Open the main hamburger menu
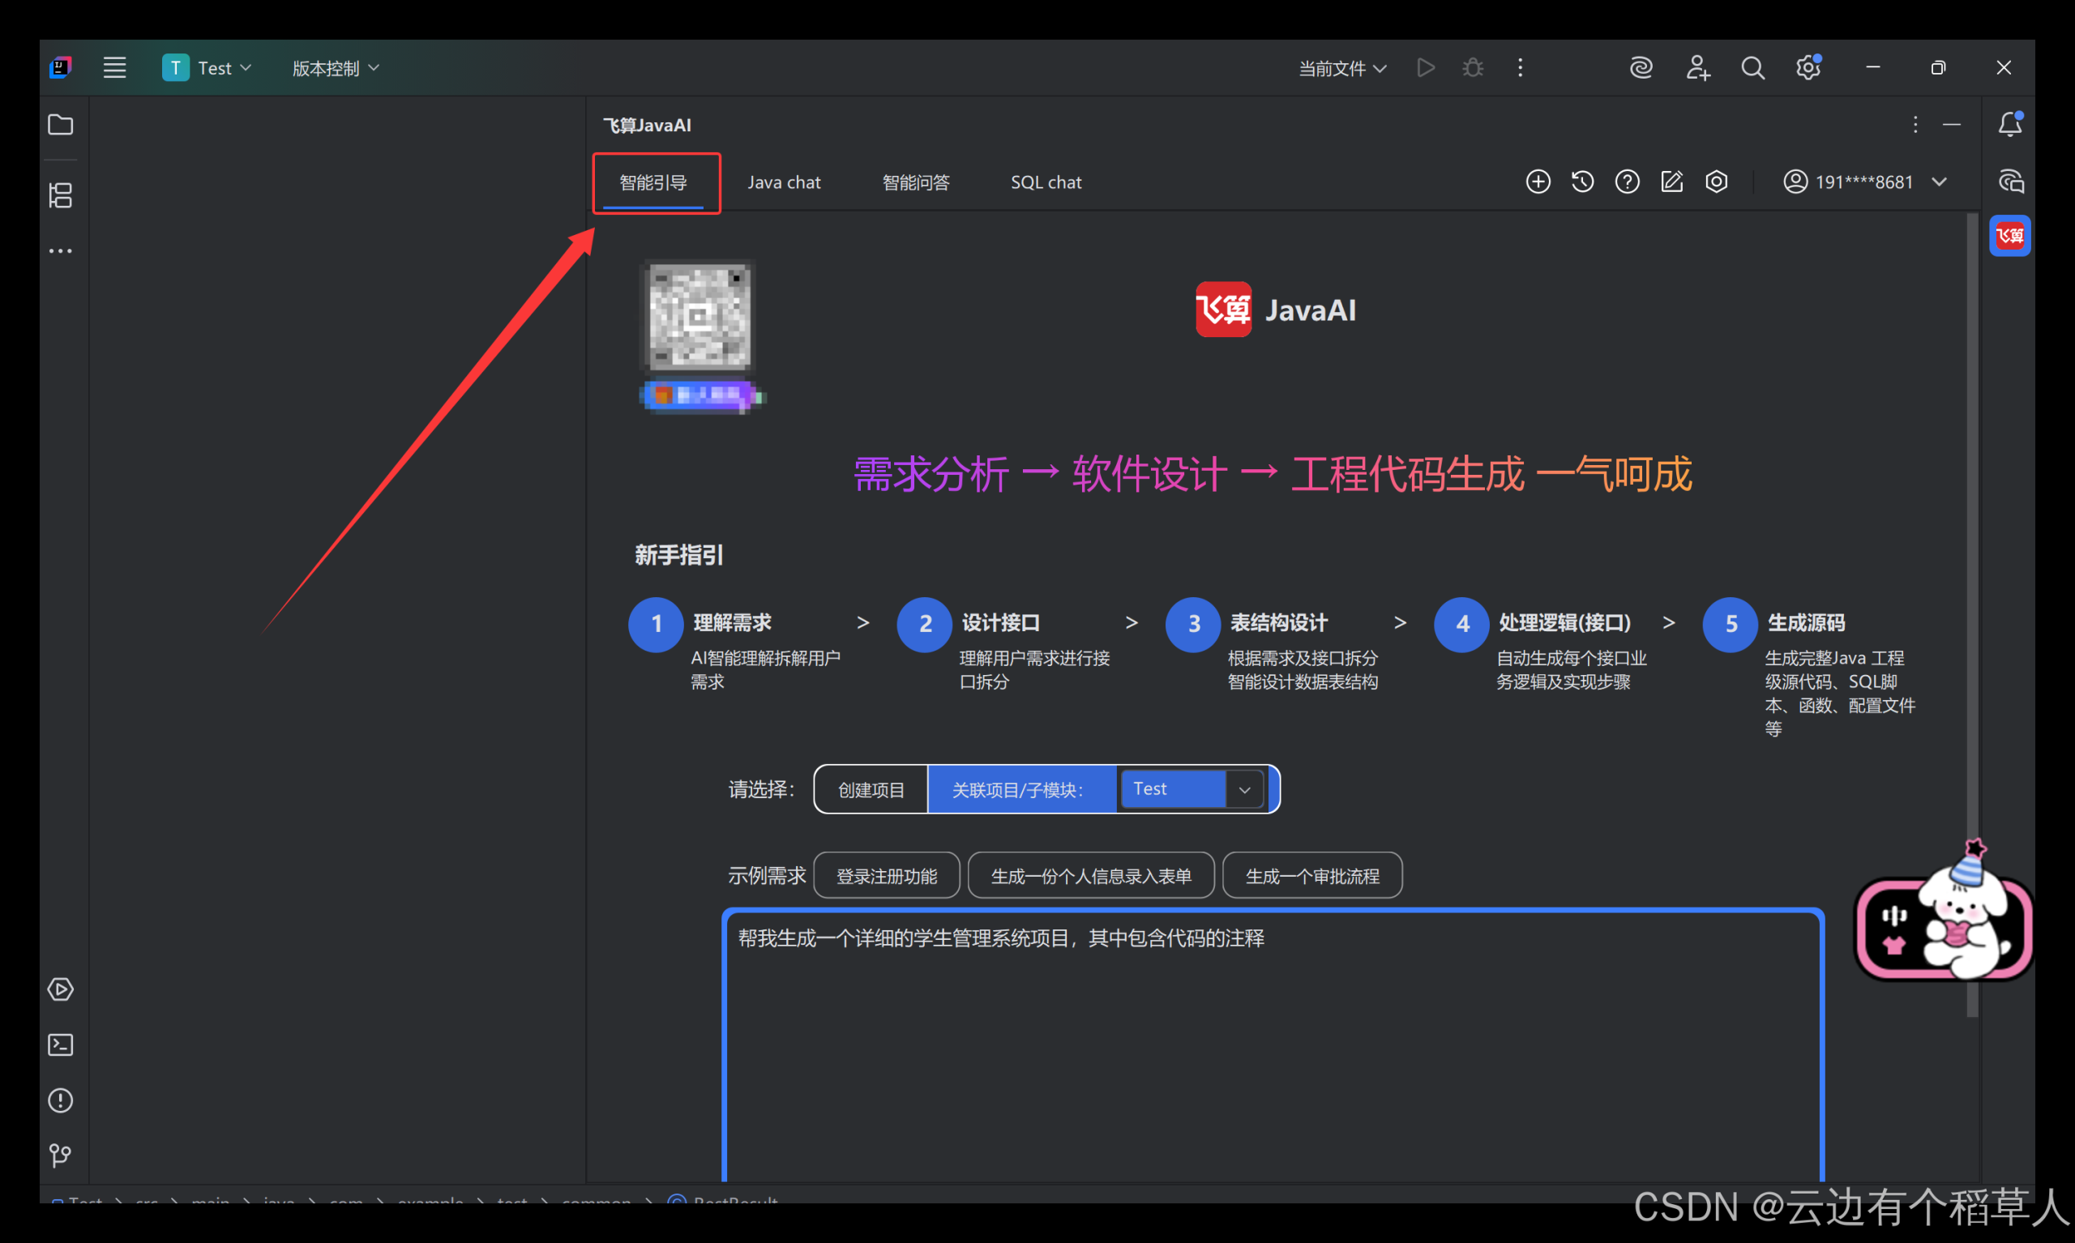Viewport: 2075px width, 1243px height. pos(115,68)
